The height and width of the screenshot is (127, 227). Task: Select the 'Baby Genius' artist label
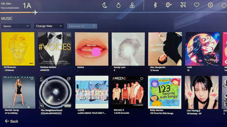pos(156,110)
